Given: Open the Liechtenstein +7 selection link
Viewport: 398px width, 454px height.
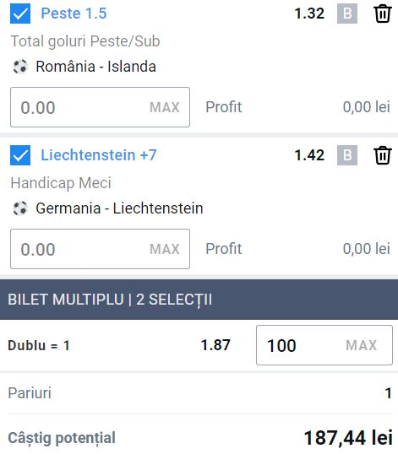Looking at the screenshot, I should point(99,155).
